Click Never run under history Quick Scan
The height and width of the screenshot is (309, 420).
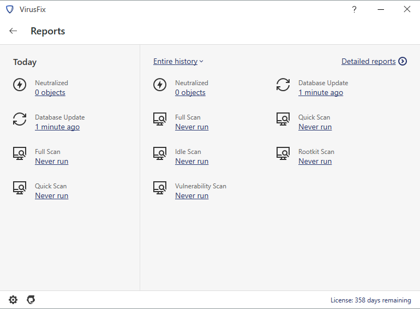pos(315,127)
